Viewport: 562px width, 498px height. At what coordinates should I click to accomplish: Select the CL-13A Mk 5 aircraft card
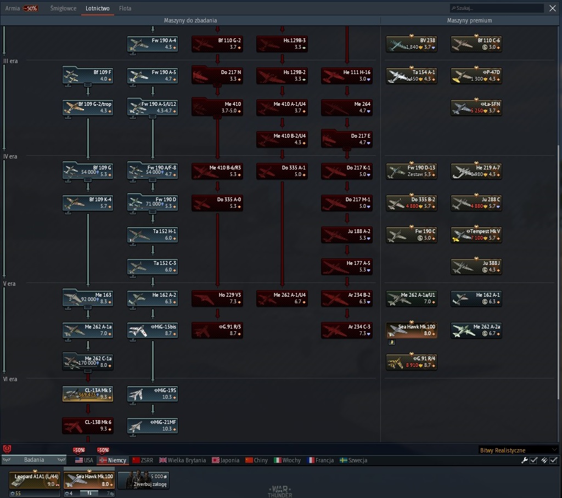pos(88,393)
